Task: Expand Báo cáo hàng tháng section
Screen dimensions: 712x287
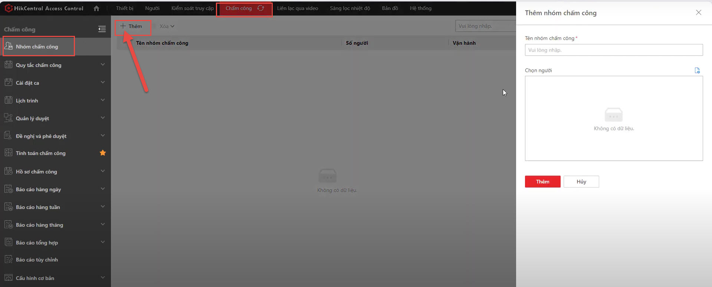Action: pos(103,224)
